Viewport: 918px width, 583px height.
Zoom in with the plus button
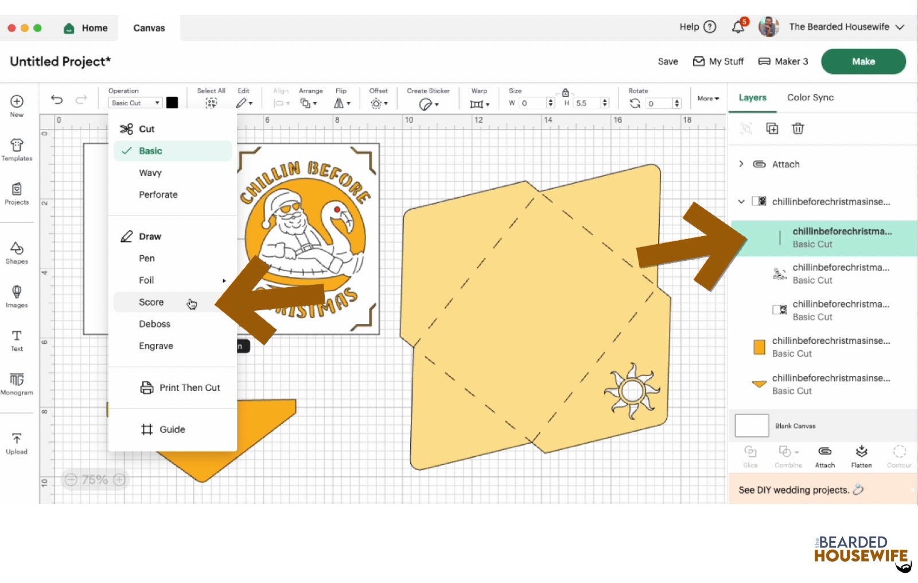click(119, 480)
